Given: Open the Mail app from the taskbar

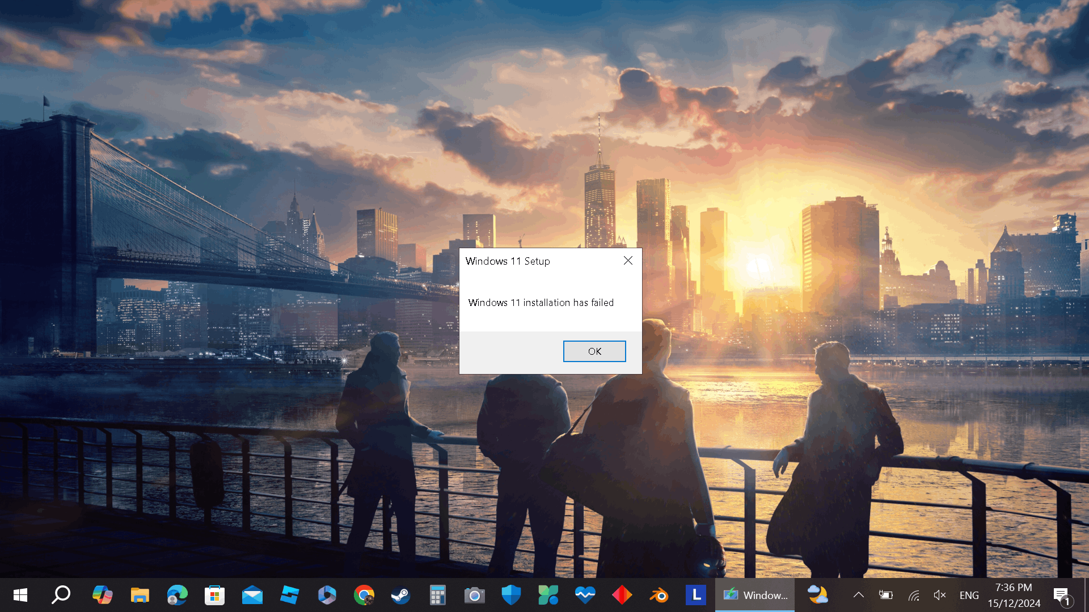Looking at the screenshot, I should pyautogui.click(x=252, y=595).
